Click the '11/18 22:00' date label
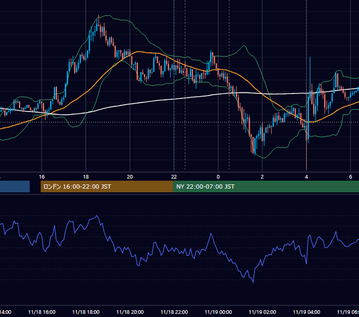The height and width of the screenshot is (317, 359). [174, 312]
